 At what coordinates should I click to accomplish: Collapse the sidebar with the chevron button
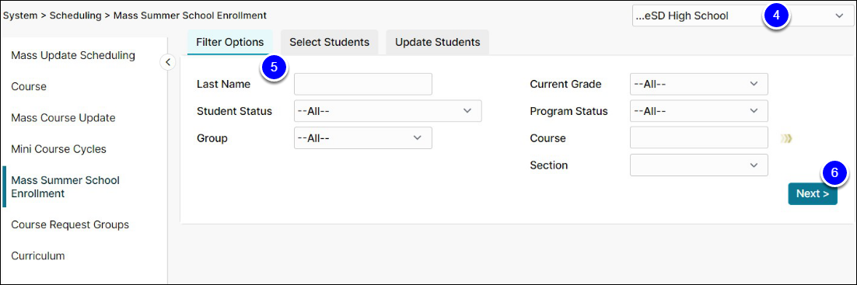168,62
